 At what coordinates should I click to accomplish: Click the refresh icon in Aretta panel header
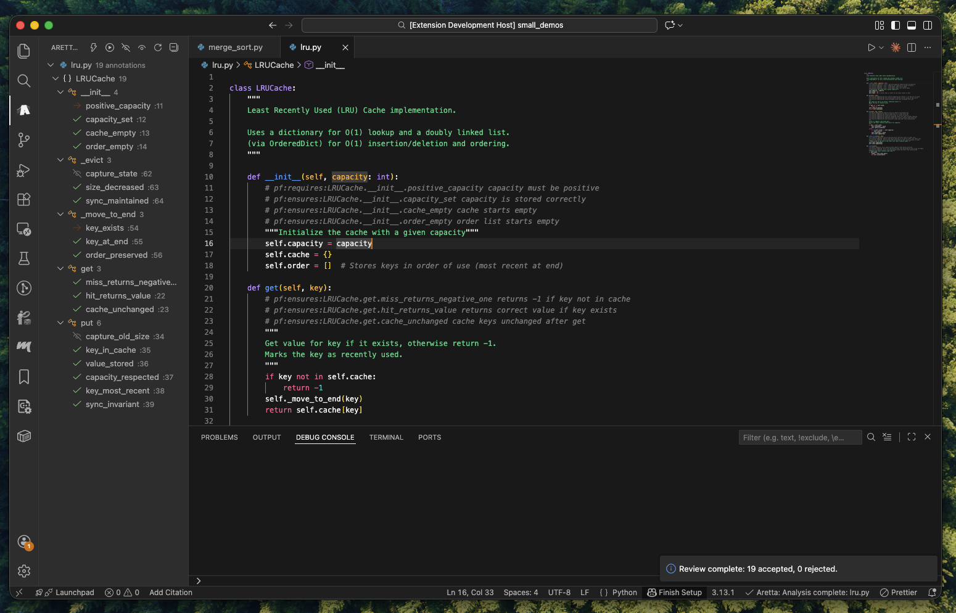158,47
